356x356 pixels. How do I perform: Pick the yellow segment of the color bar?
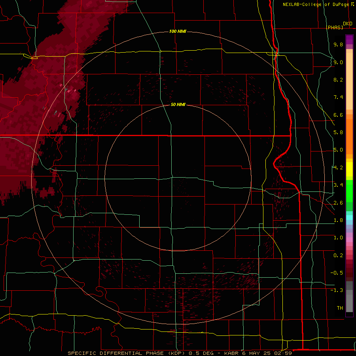pyautogui.click(x=349, y=169)
